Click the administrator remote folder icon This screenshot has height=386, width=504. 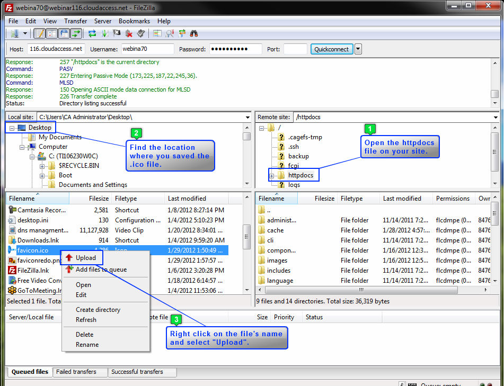(x=262, y=220)
